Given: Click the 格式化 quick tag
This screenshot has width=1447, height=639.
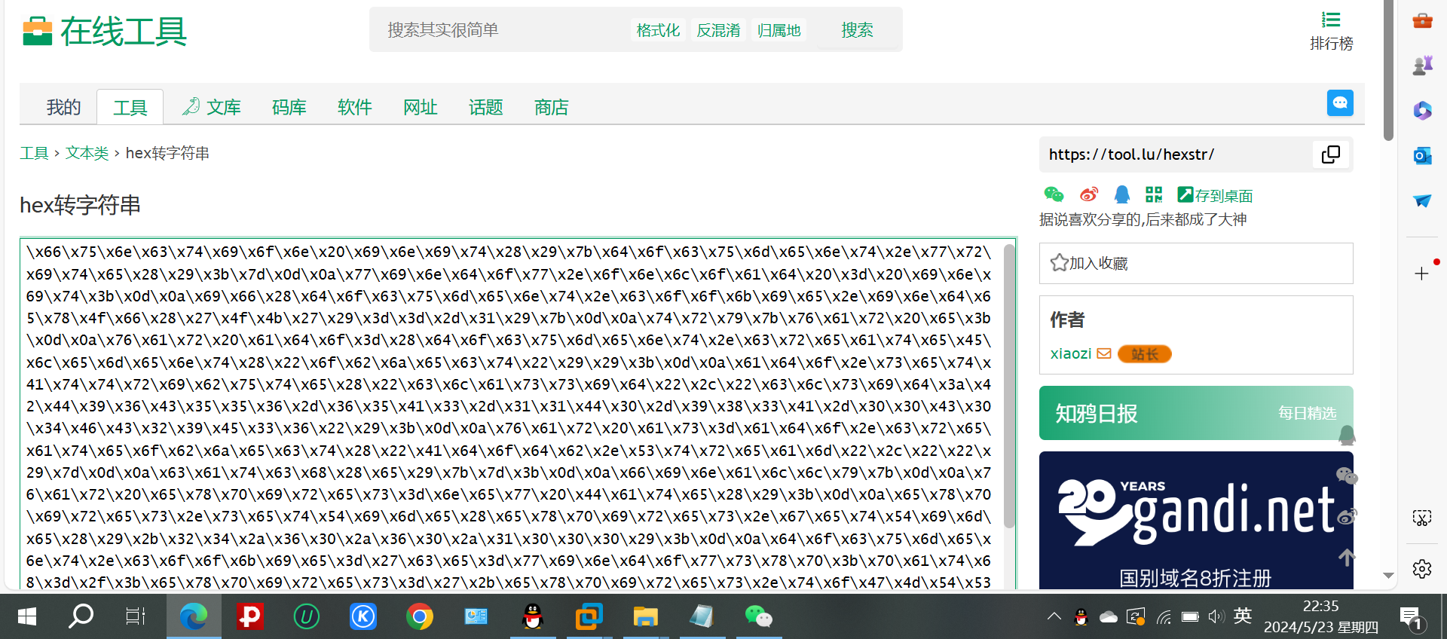Looking at the screenshot, I should tap(658, 30).
